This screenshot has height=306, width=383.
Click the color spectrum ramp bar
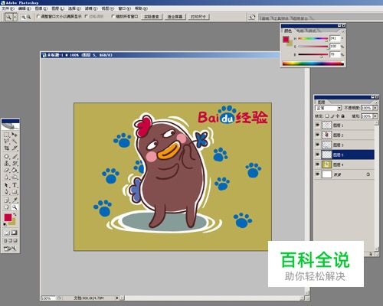click(x=313, y=63)
